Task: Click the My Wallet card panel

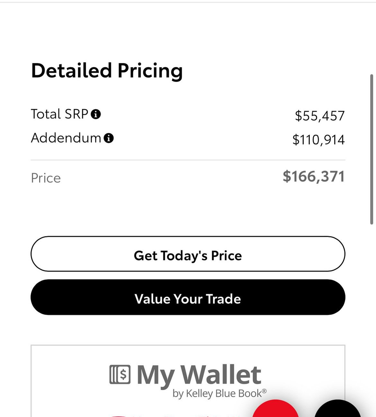Action: [x=188, y=381]
